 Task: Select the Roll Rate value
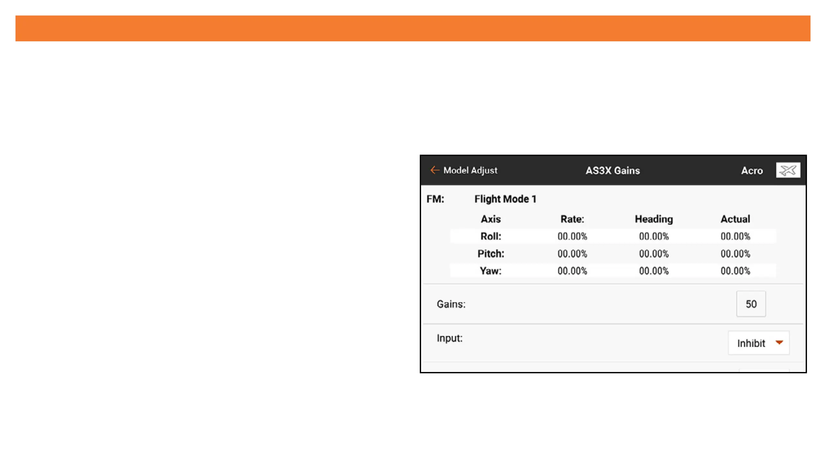tap(572, 236)
